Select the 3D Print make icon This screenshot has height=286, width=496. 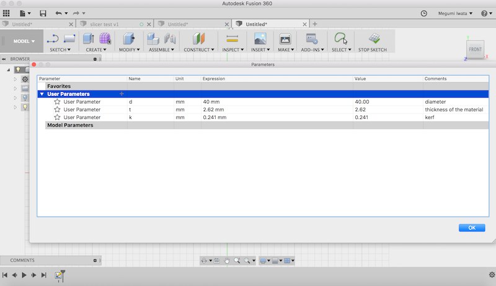285,39
